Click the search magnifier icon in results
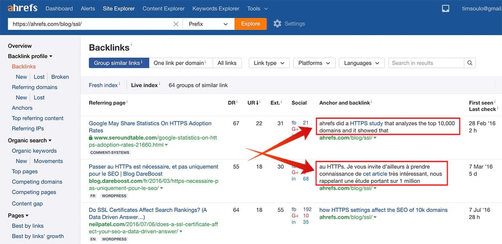 [470, 63]
